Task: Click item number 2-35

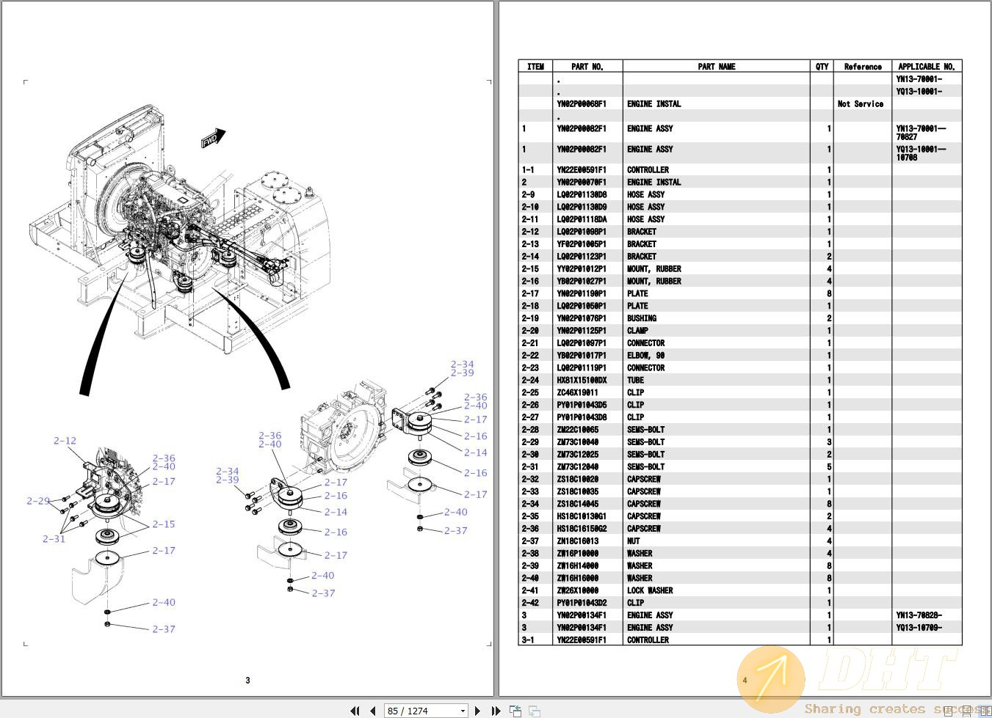Action: coord(530,516)
